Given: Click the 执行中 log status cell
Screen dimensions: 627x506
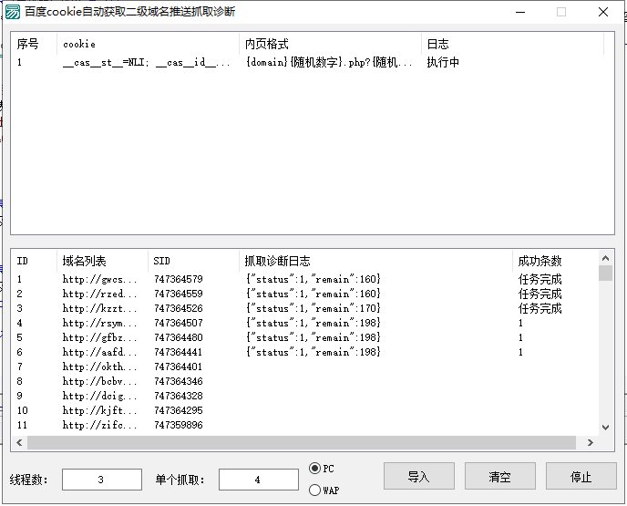Looking at the screenshot, I should [443, 62].
